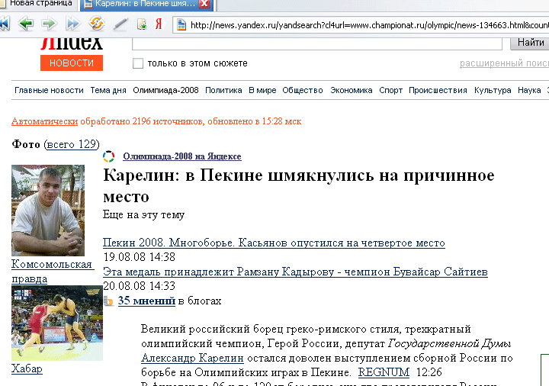The height and width of the screenshot is (386, 549).
Task: Open Экономика news section
Action: [352, 90]
